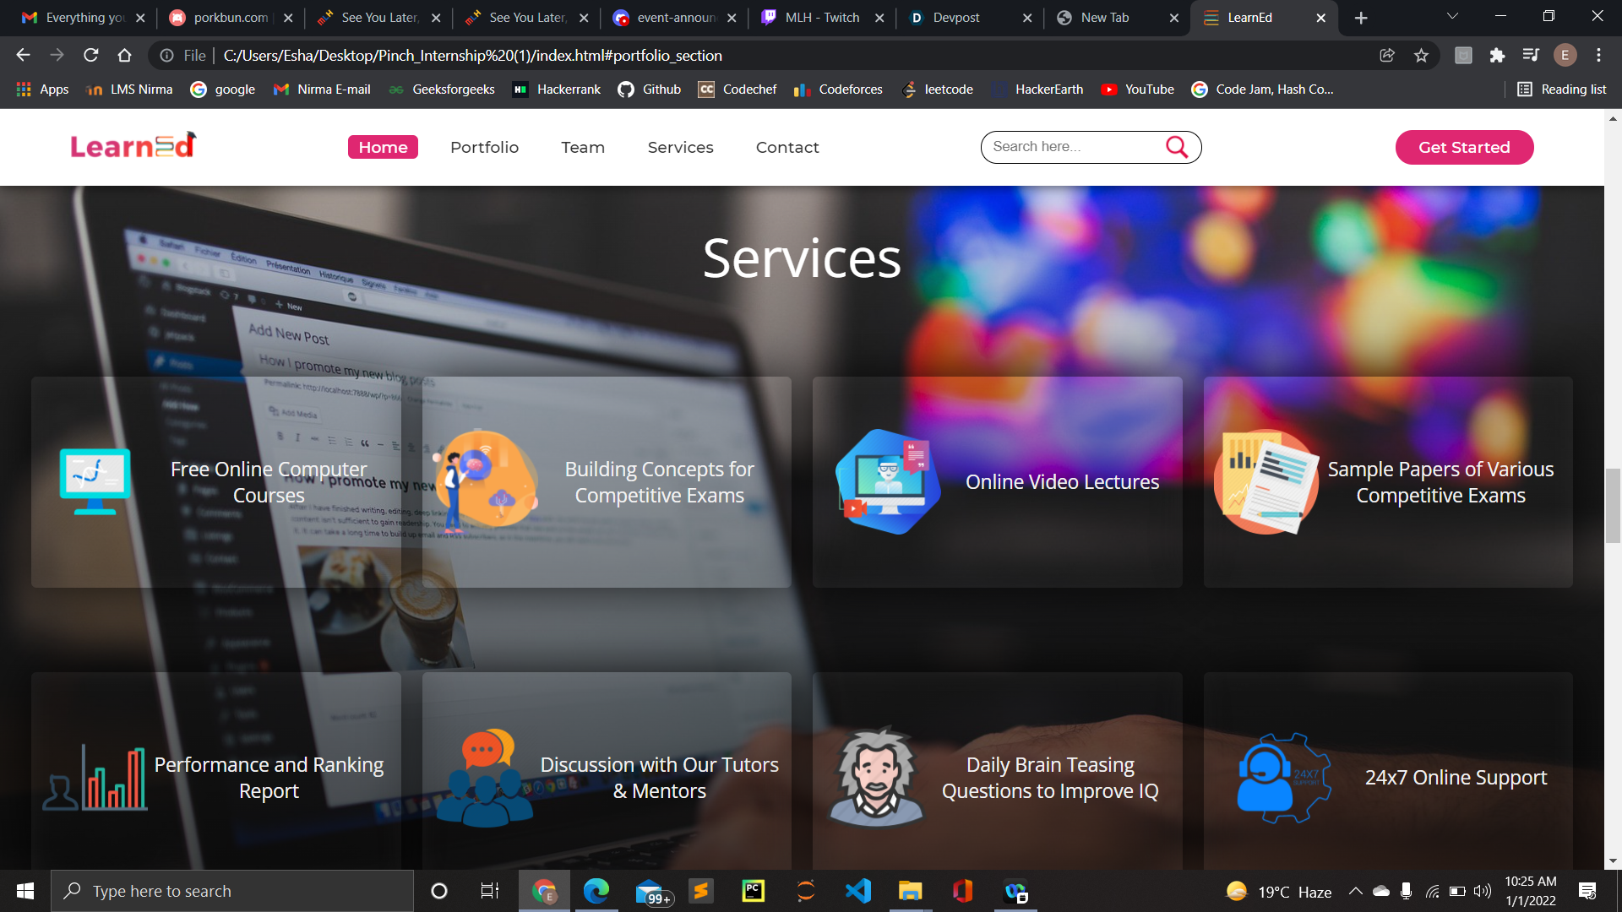
Task: Expand hidden system tray icons chevron
Action: click(1355, 891)
